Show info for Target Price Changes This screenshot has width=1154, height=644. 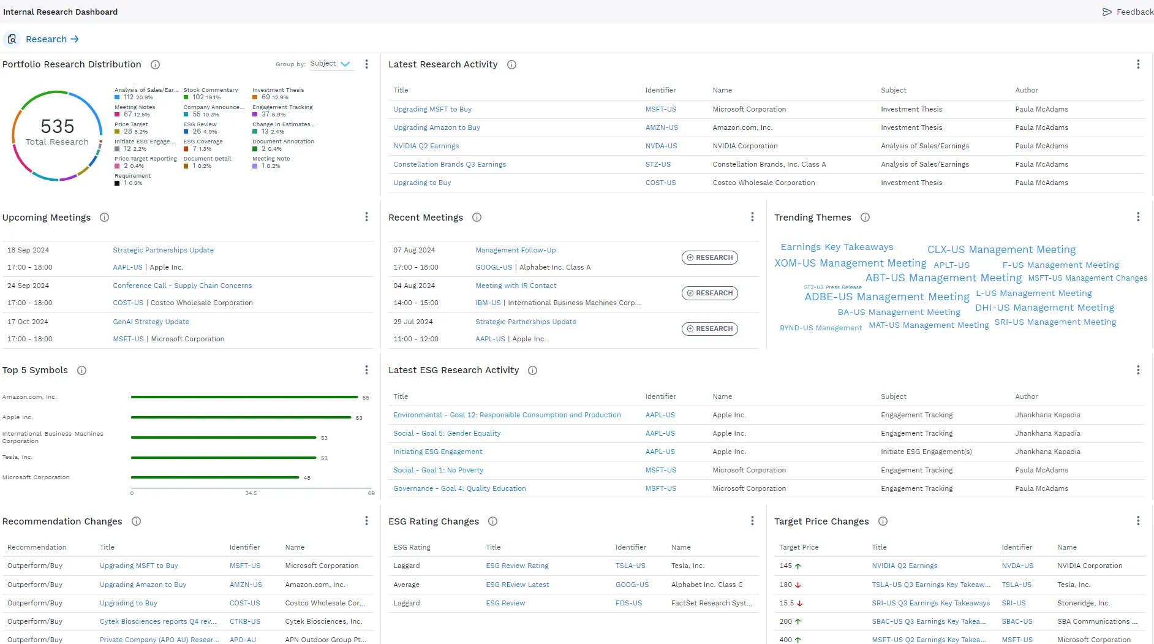pos(883,521)
